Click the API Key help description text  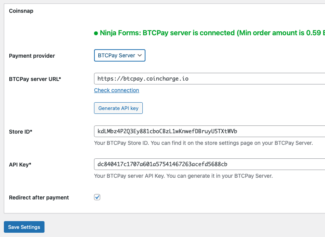[x=183, y=176]
